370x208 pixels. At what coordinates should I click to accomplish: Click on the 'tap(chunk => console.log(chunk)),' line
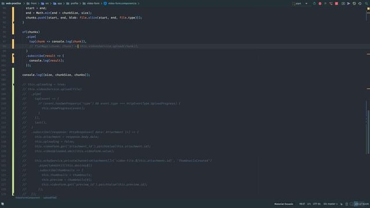coord(58,42)
